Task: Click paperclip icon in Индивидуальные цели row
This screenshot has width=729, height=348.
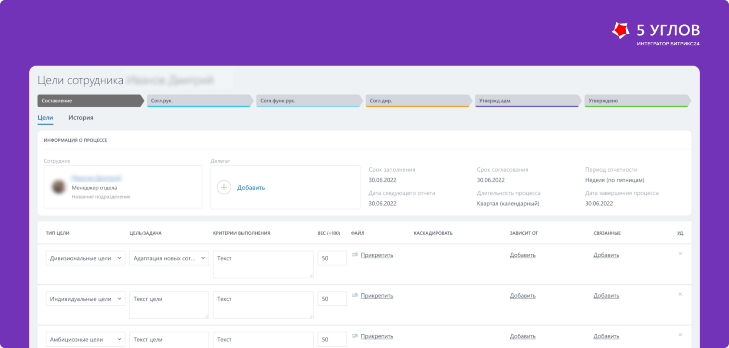Action: click(355, 295)
